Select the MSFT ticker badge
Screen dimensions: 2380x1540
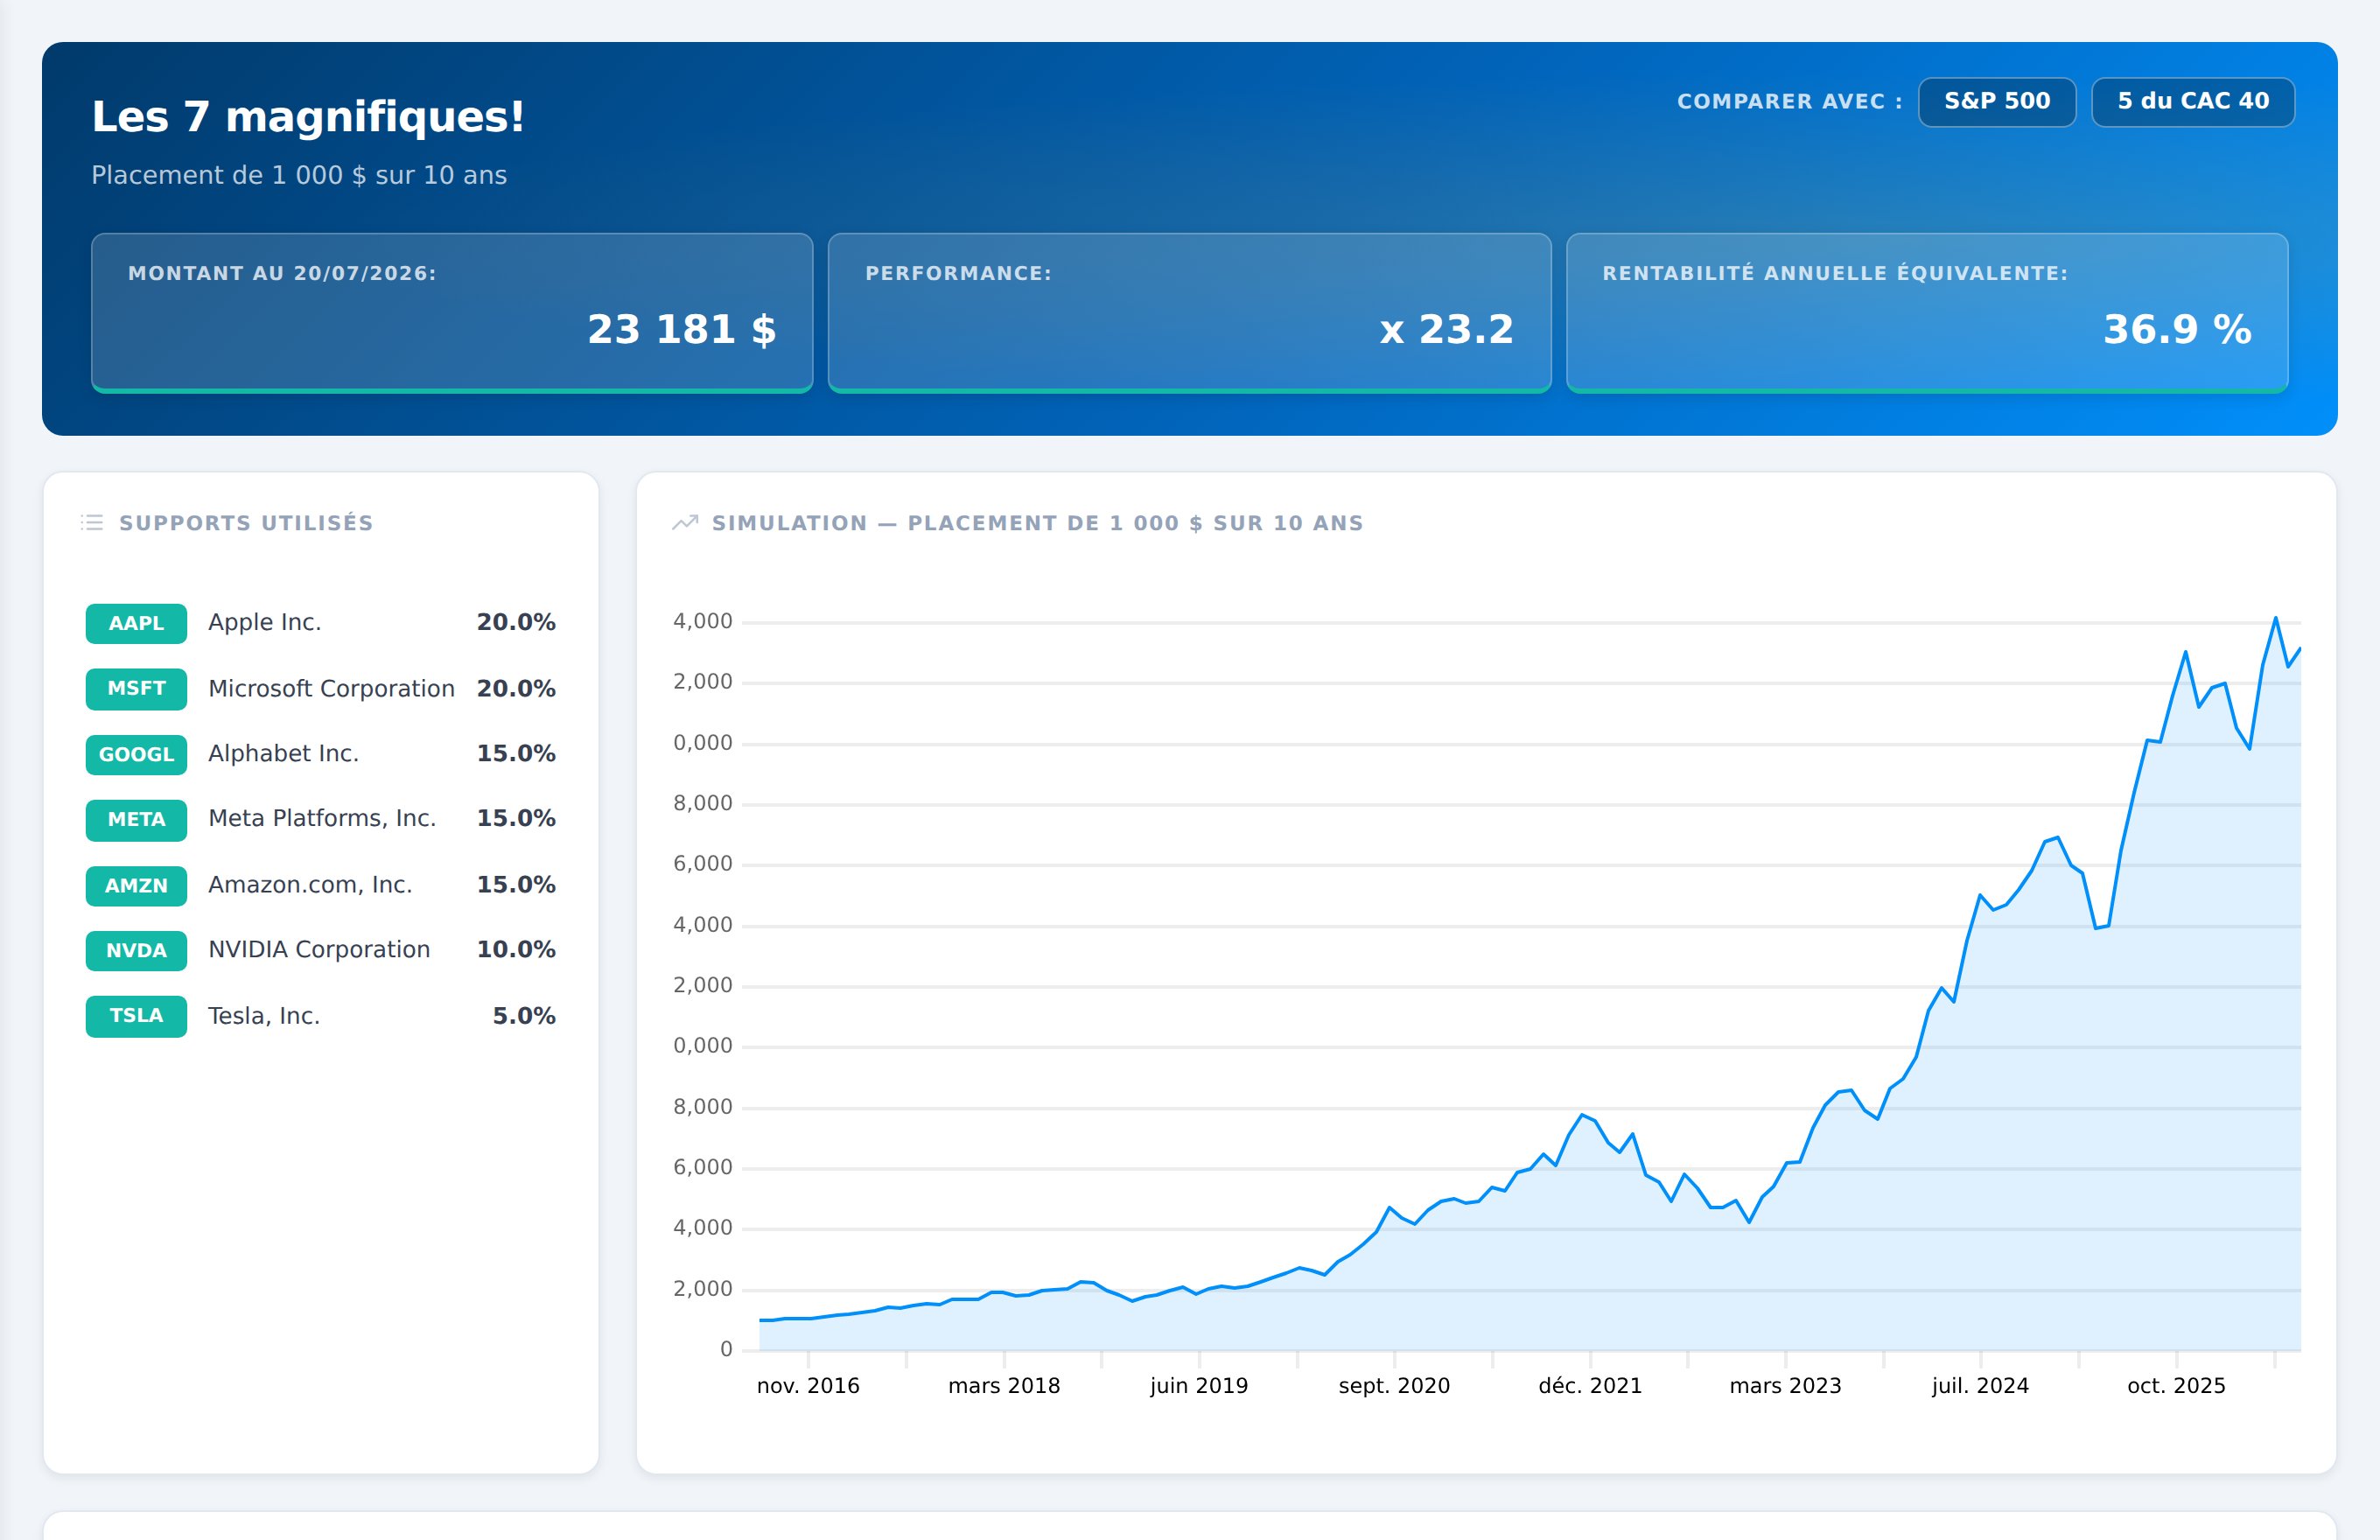click(136, 689)
